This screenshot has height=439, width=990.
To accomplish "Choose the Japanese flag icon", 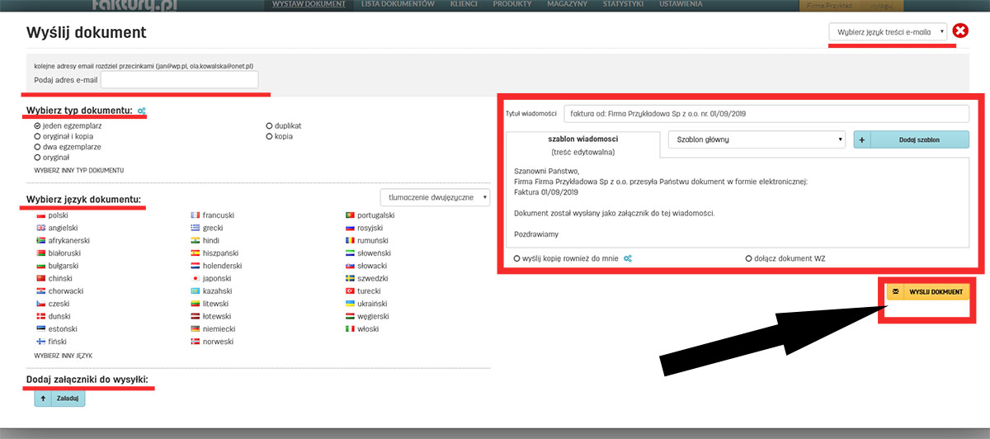I will coord(195,279).
